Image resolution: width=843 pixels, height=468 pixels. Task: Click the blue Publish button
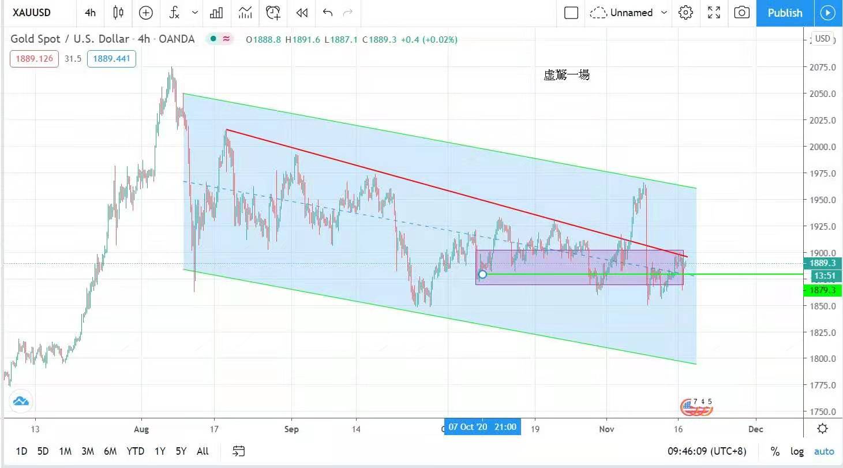[x=785, y=13]
